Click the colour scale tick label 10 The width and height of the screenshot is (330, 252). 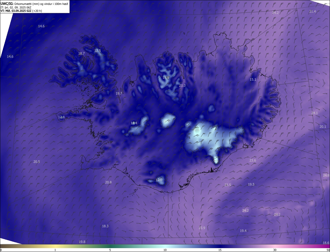pos(165,250)
